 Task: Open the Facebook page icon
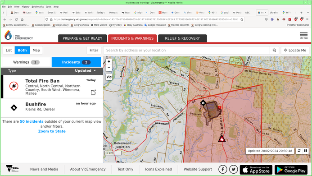[x=223, y=169]
